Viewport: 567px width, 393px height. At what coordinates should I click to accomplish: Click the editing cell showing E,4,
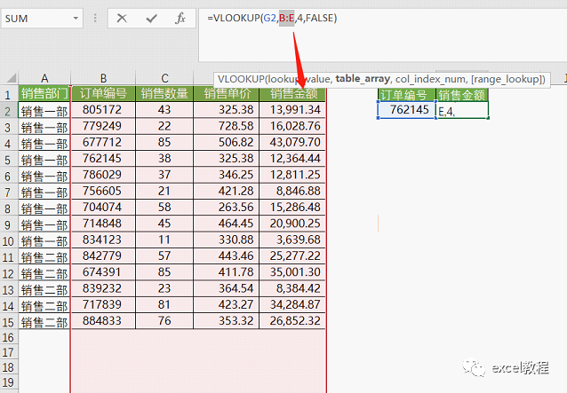pyautogui.click(x=462, y=110)
